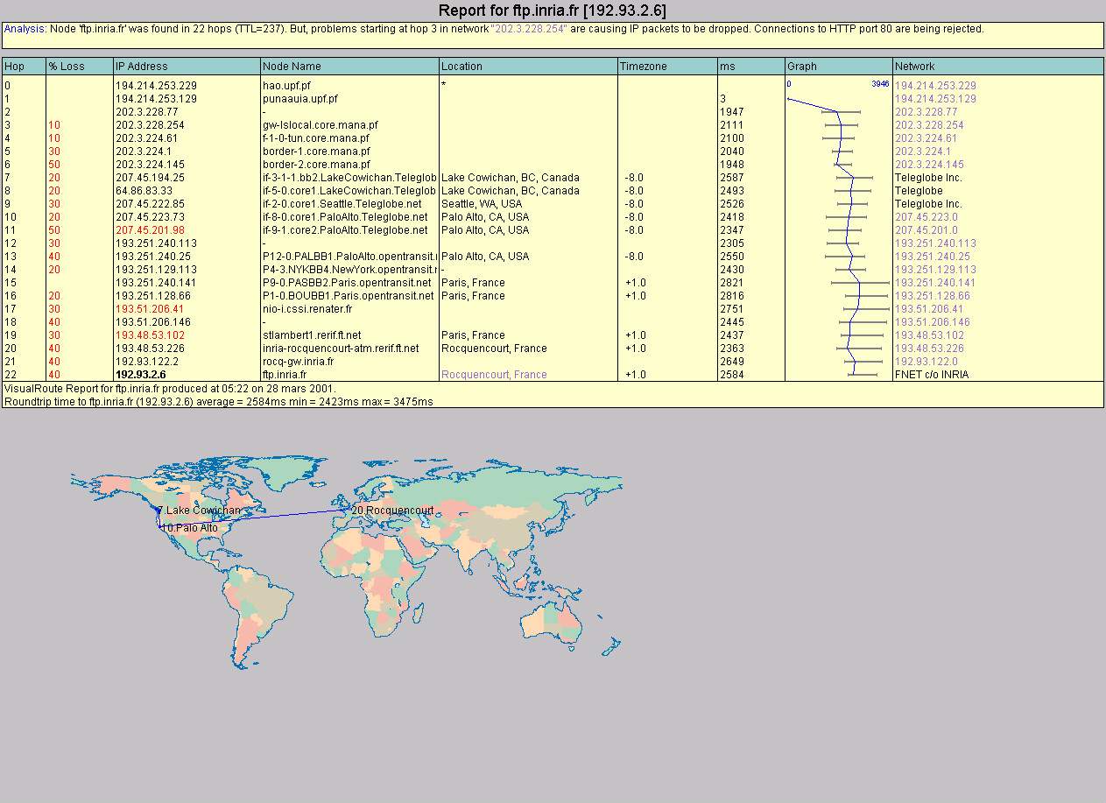Follow the 207.45.223.0 network link
The image size is (1106, 803).
[x=926, y=217]
